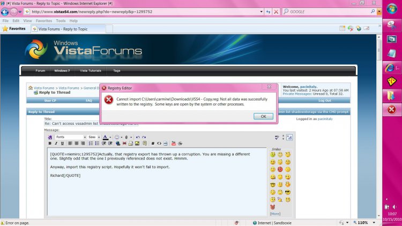Click OK in Registry Editor dialog

pyautogui.click(x=263, y=116)
